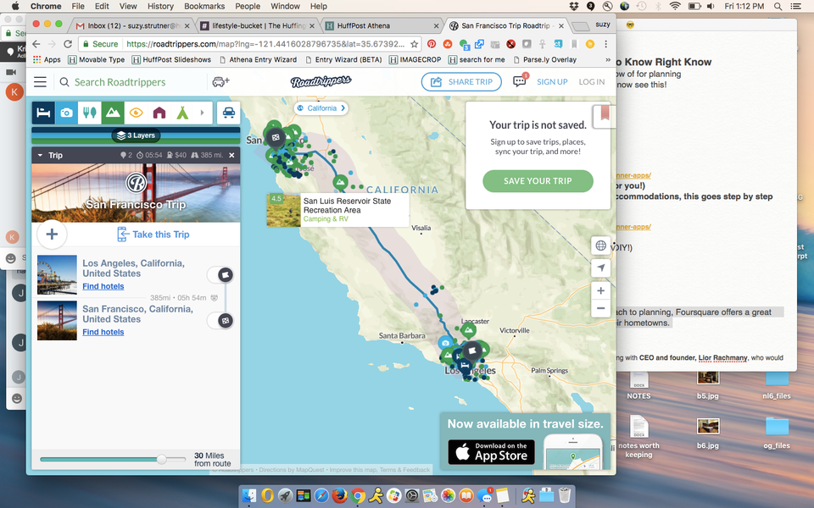Open the nl6_files desktop folder
This screenshot has height=508, width=814.
(x=777, y=384)
